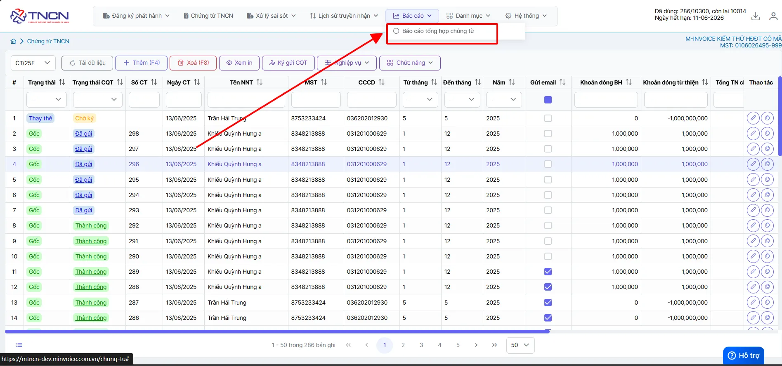782x366 pixels.
Task: Click Xoá (F8) button
Action: [x=193, y=63]
